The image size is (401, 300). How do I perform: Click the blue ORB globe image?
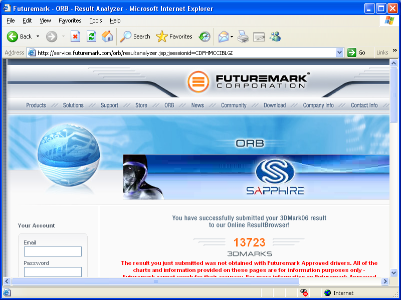click(69, 155)
